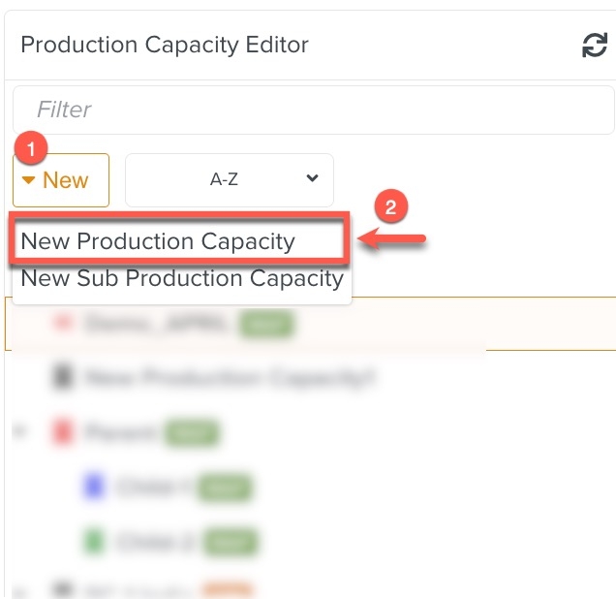Click into the Filter text field
Screen dimensions: 616x599
(x=312, y=110)
